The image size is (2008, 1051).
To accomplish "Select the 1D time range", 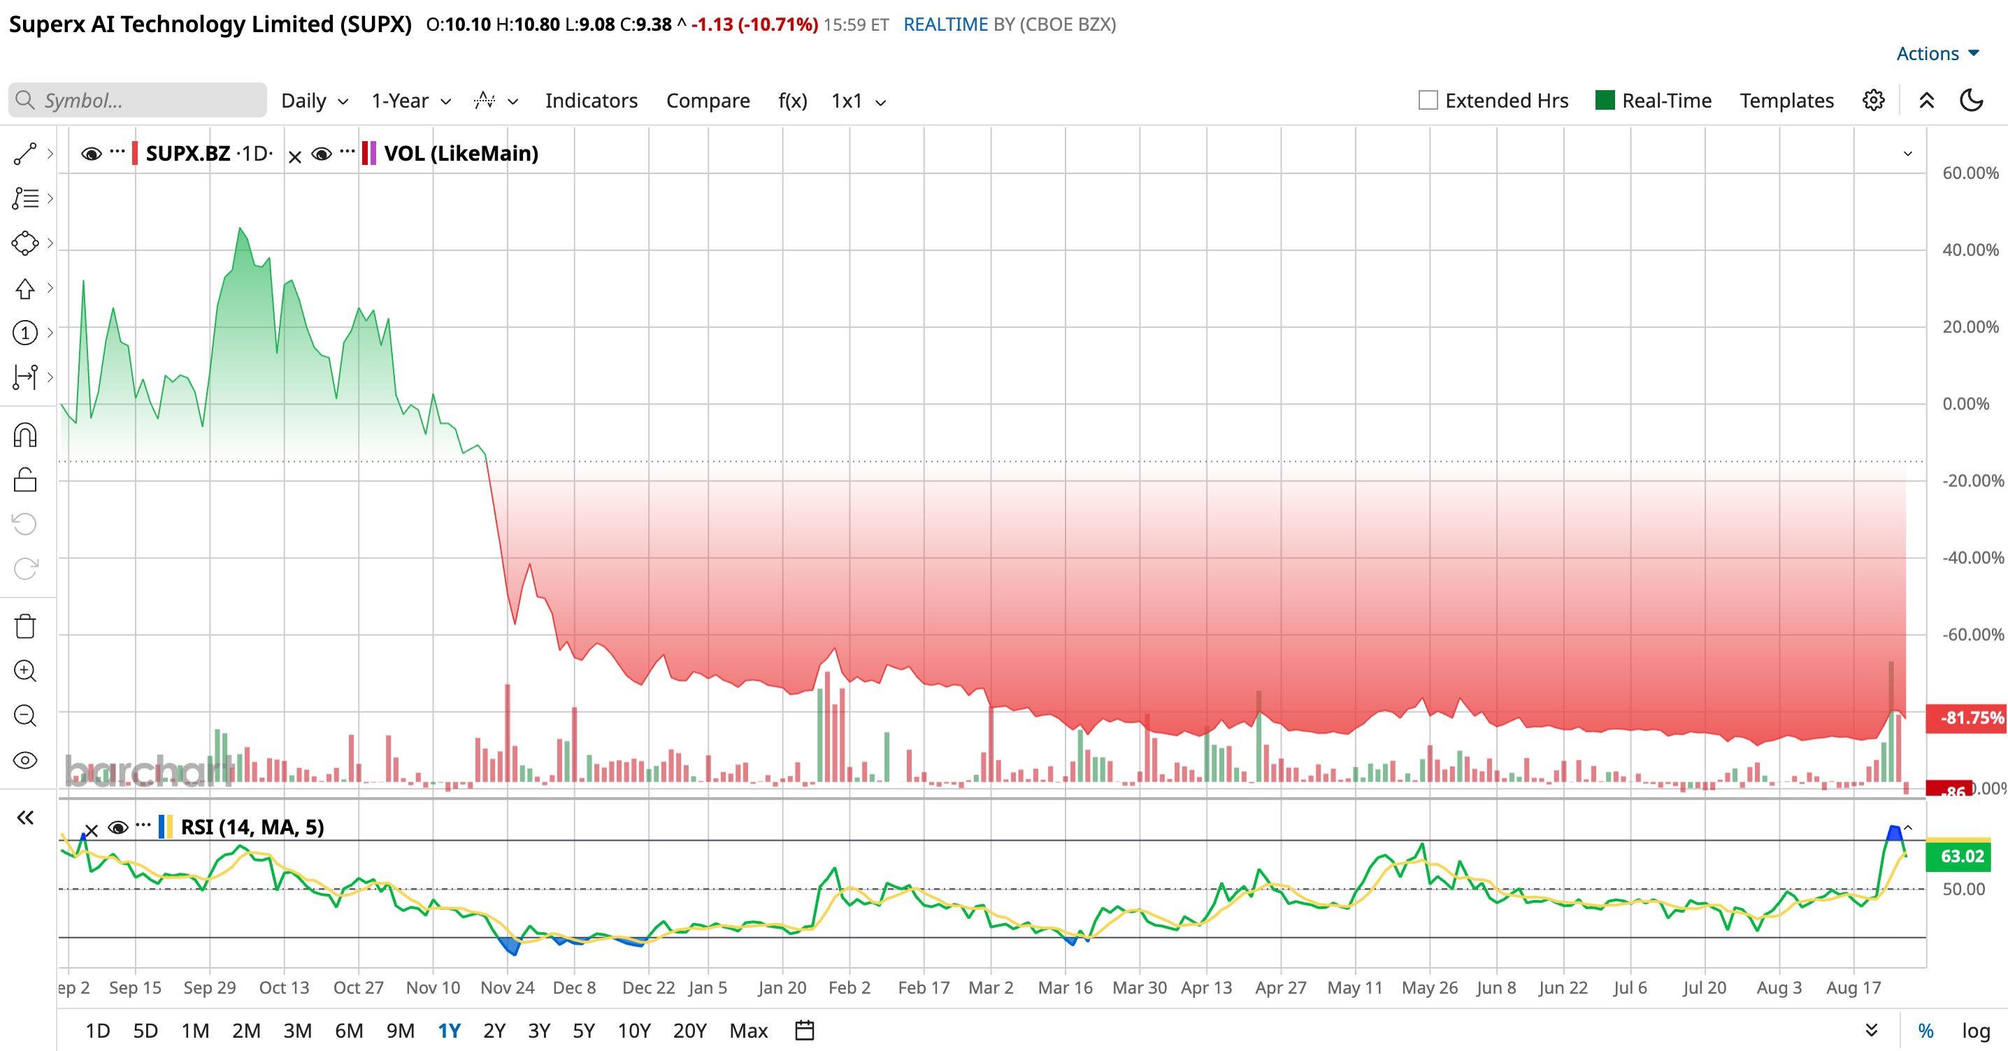I will tap(97, 1031).
